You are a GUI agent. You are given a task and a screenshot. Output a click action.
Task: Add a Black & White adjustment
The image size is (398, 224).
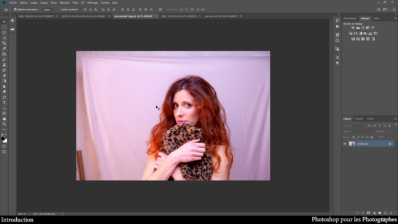click(361, 34)
